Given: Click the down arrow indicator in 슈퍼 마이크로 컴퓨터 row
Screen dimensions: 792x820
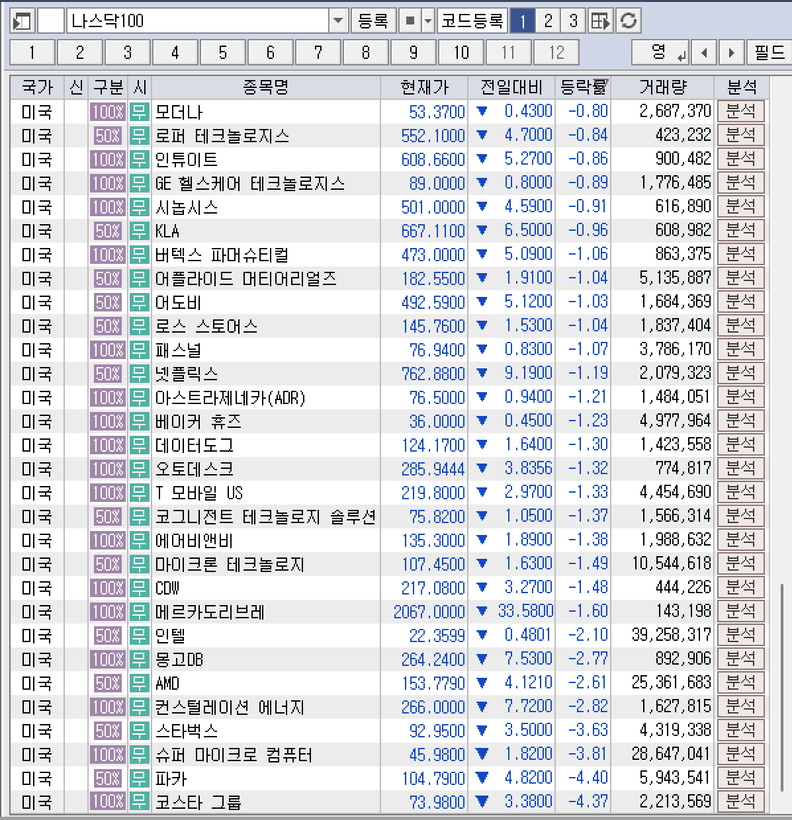Looking at the screenshot, I should [482, 754].
